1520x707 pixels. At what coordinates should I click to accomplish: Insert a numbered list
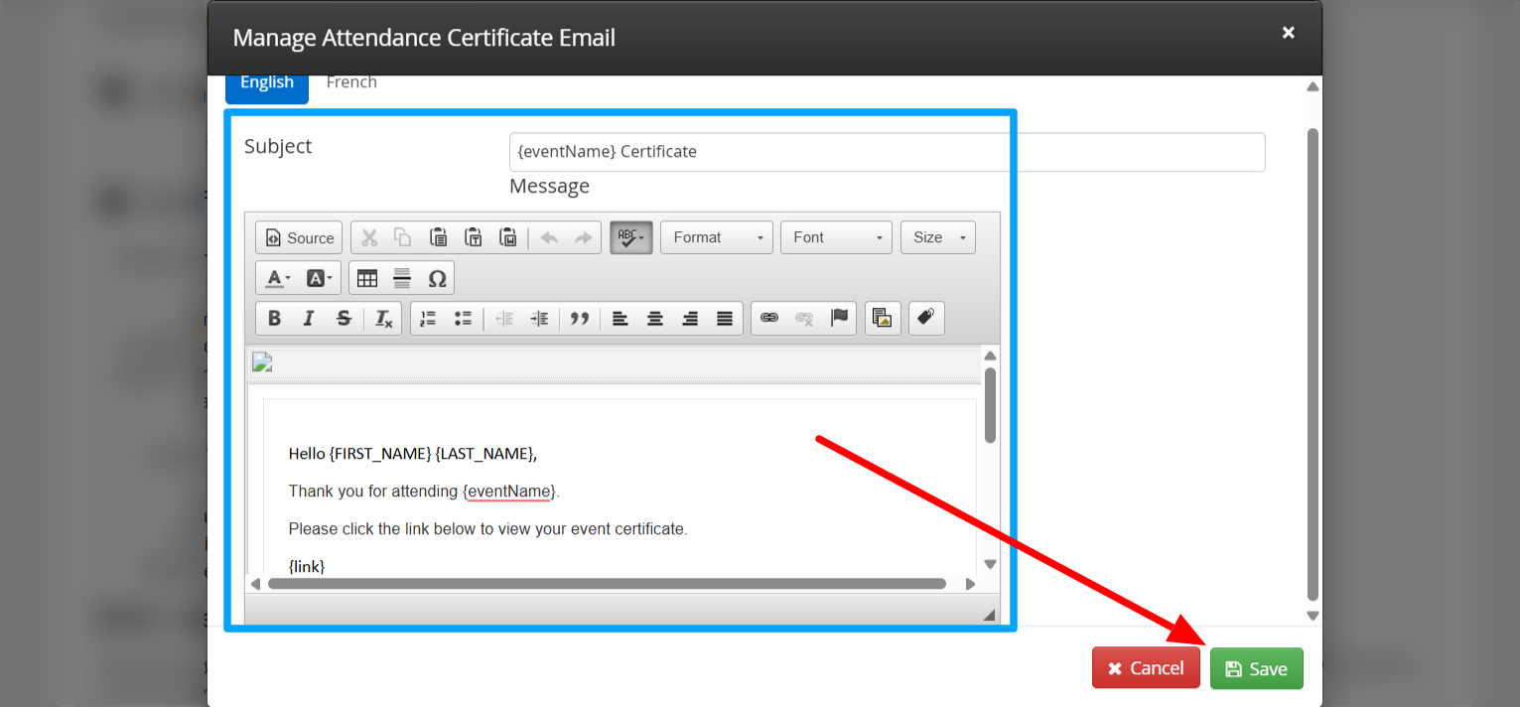[428, 319]
